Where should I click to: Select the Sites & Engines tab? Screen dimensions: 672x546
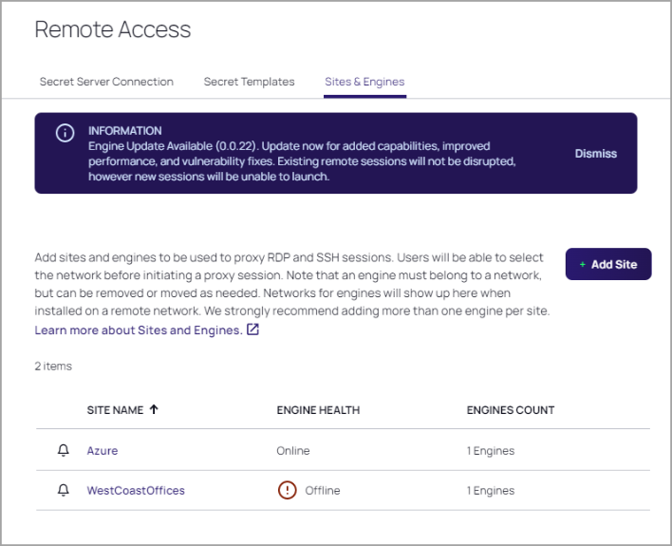point(364,82)
